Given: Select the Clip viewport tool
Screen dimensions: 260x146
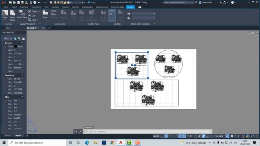Looking at the screenshot, I should pos(32,15).
